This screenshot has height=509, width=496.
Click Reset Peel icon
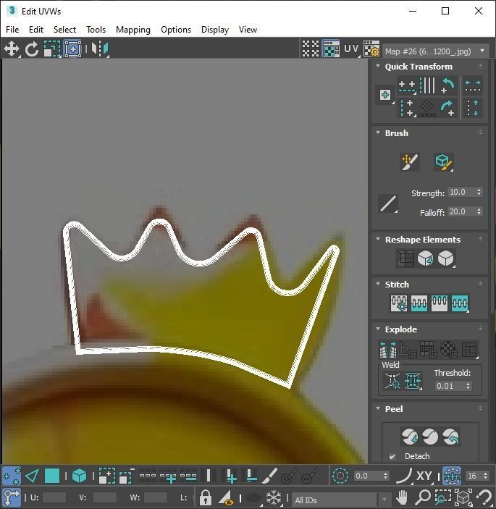tap(450, 437)
